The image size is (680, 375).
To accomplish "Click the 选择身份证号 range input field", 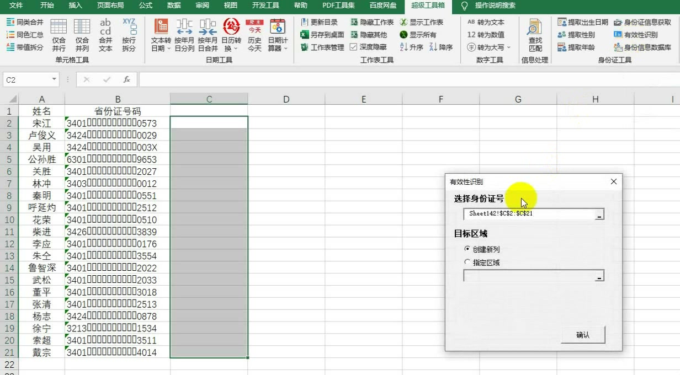I will tap(528, 214).
